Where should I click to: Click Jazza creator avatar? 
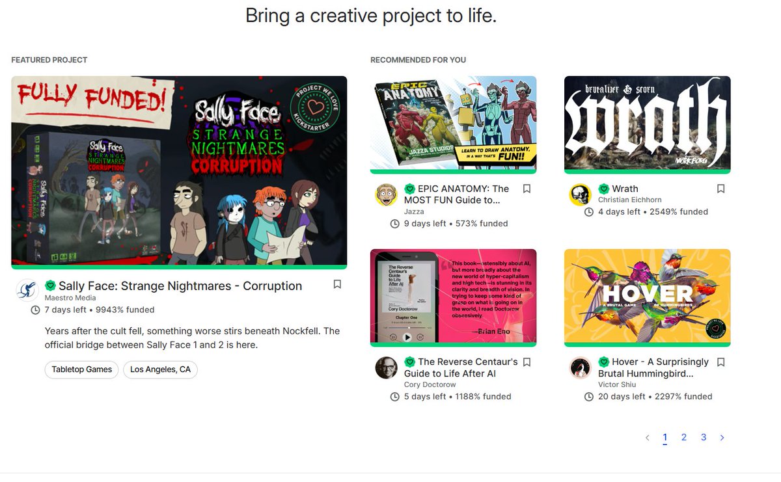[387, 194]
